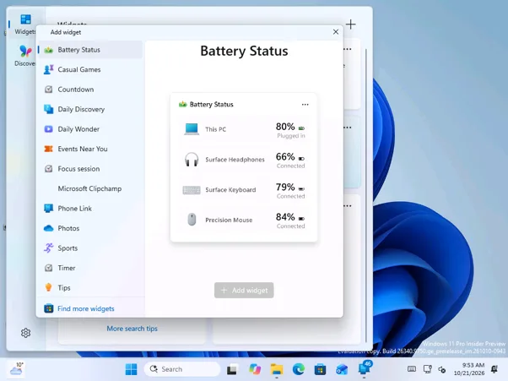Pick the Timer widget

click(x=90, y=268)
